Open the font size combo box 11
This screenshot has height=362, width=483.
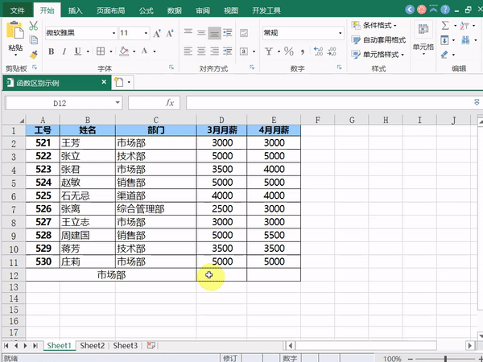134,33
